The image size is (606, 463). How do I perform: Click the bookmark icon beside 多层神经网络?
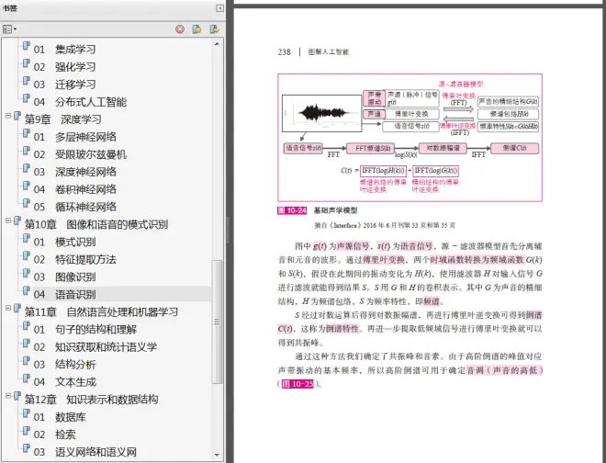[x=25, y=137]
